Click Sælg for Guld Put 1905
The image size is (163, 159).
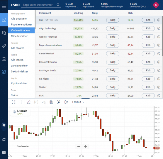coord(113,20)
